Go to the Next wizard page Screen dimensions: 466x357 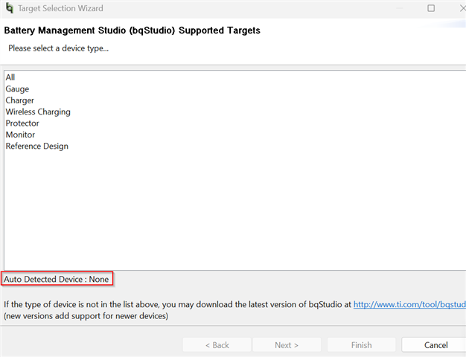(287, 345)
